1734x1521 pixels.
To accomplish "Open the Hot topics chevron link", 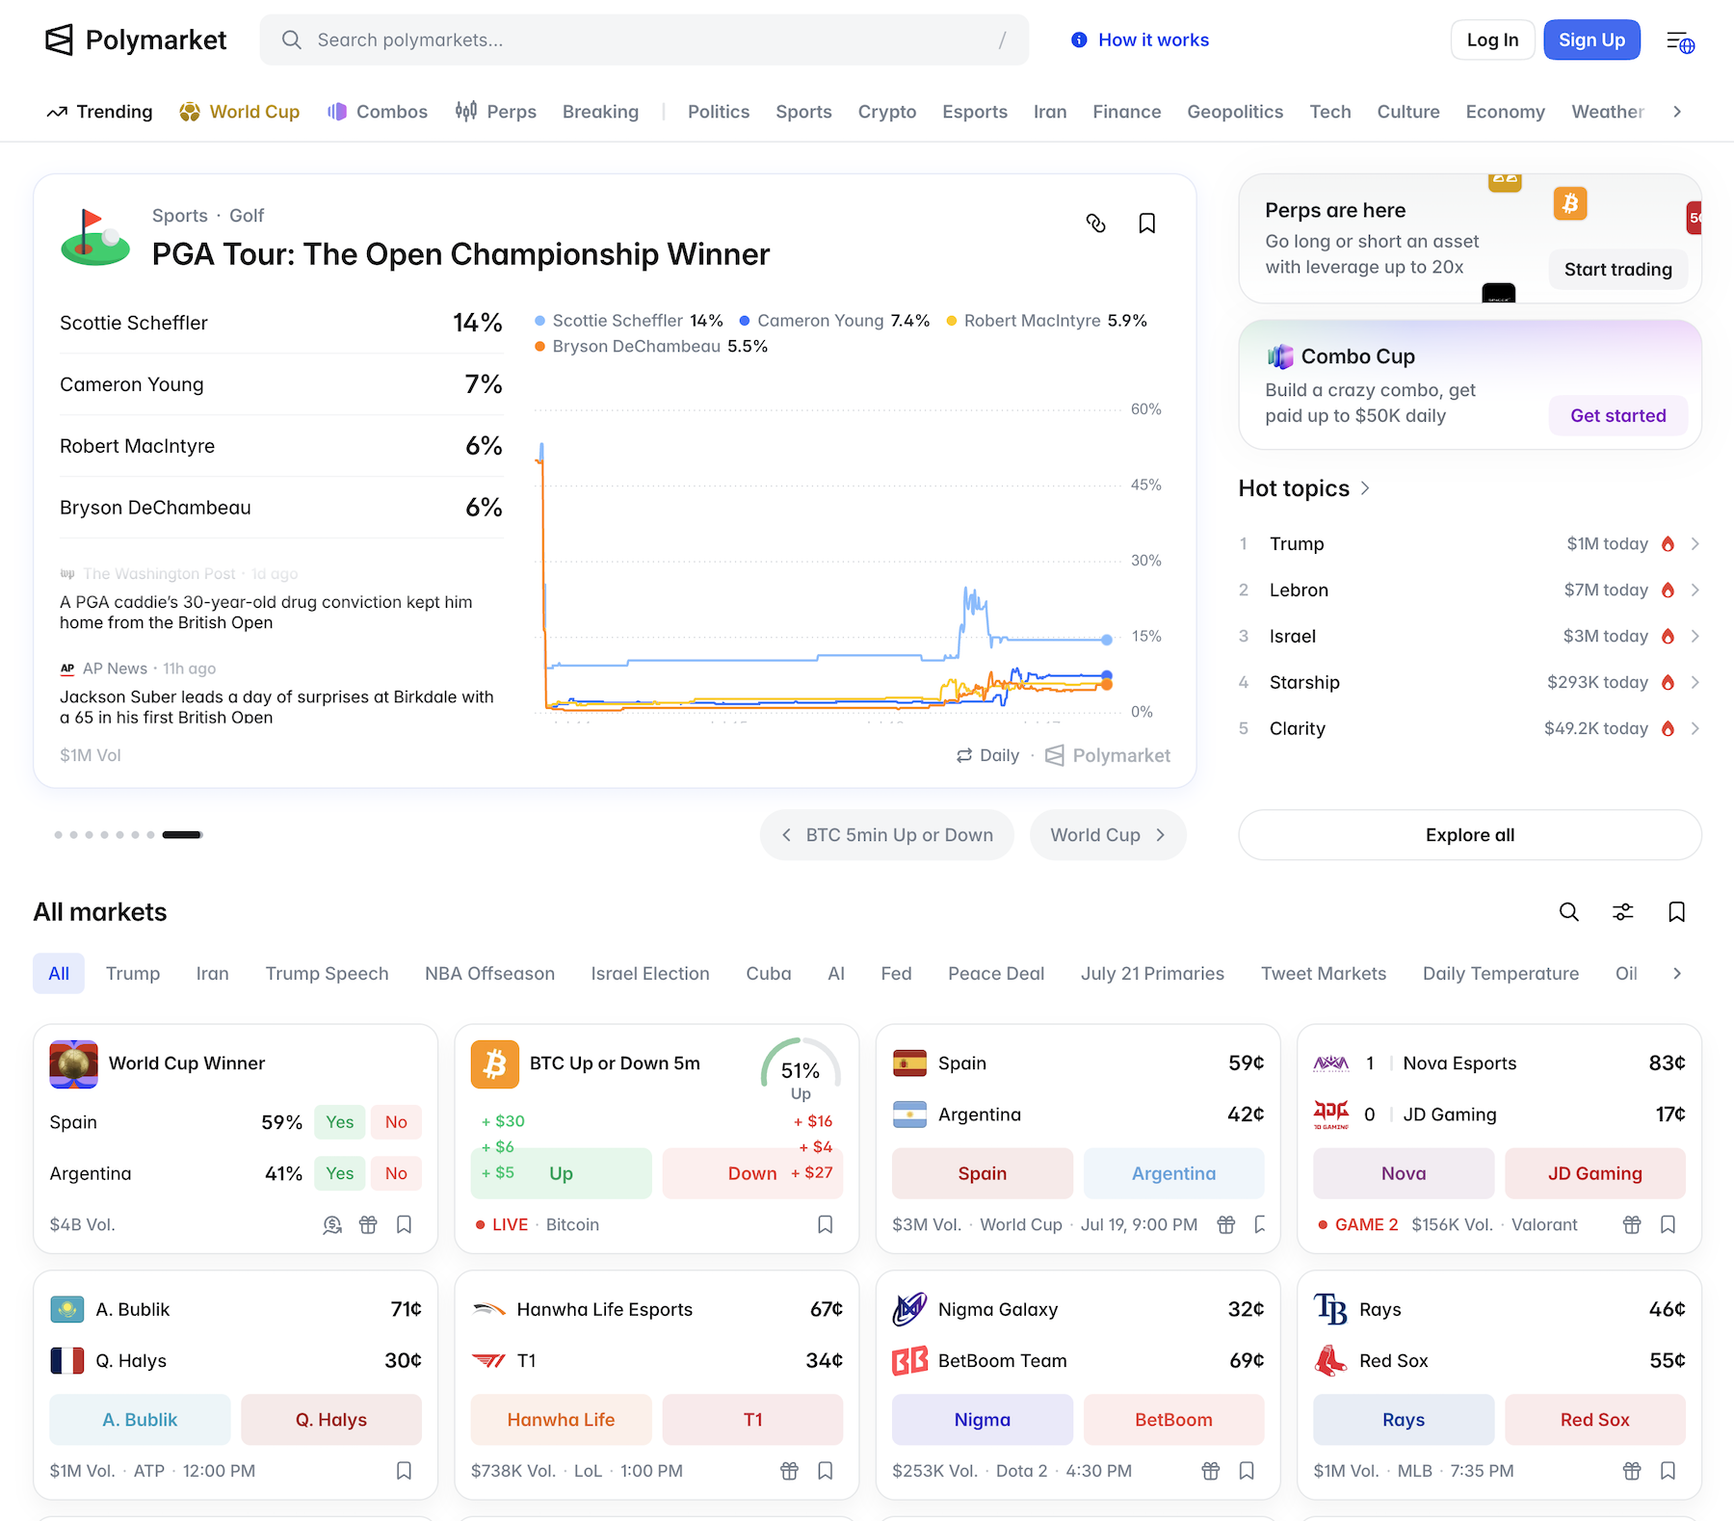I will (1365, 488).
